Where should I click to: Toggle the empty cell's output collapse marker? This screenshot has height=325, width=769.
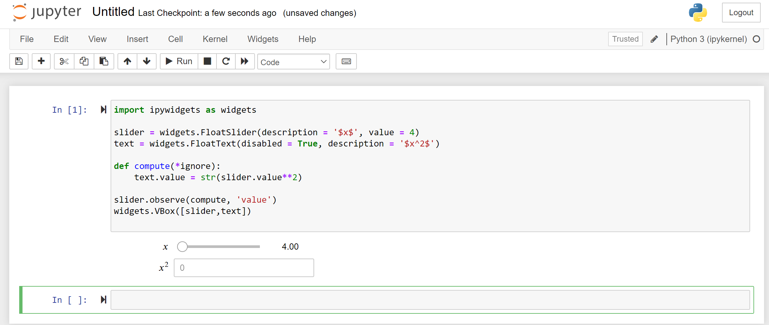(x=103, y=300)
